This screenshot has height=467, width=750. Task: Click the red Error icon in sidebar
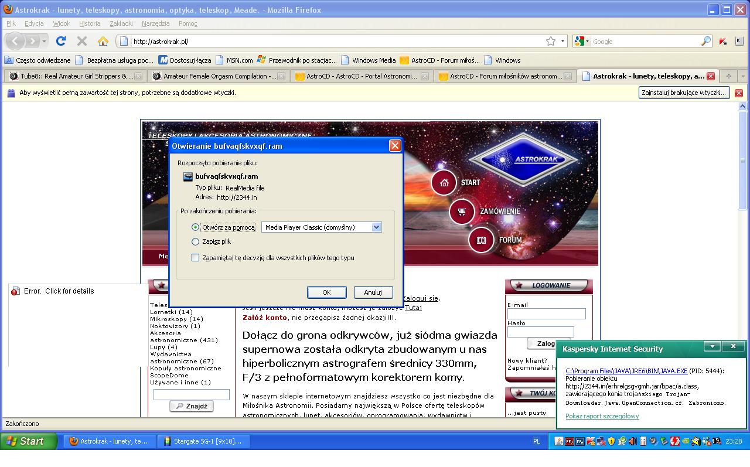[x=15, y=291]
